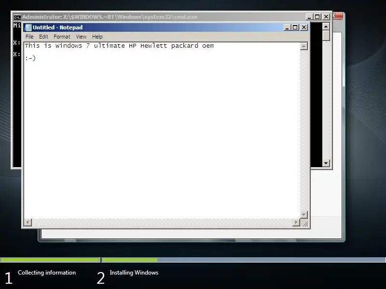386x289 pixels.
Task: Click cmd window scrollbar down arrow
Action: (x=326, y=163)
